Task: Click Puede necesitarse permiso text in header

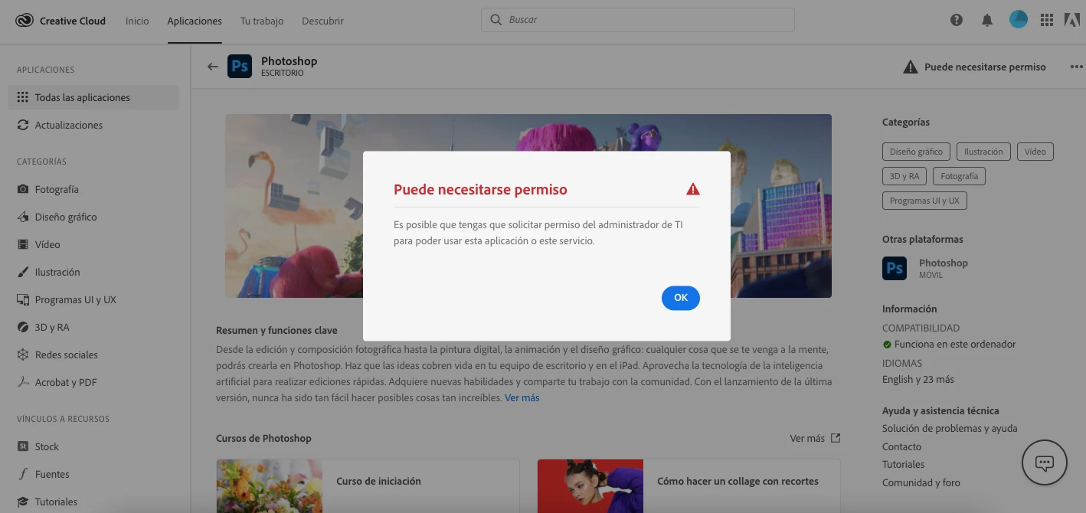Action: point(985,67)
